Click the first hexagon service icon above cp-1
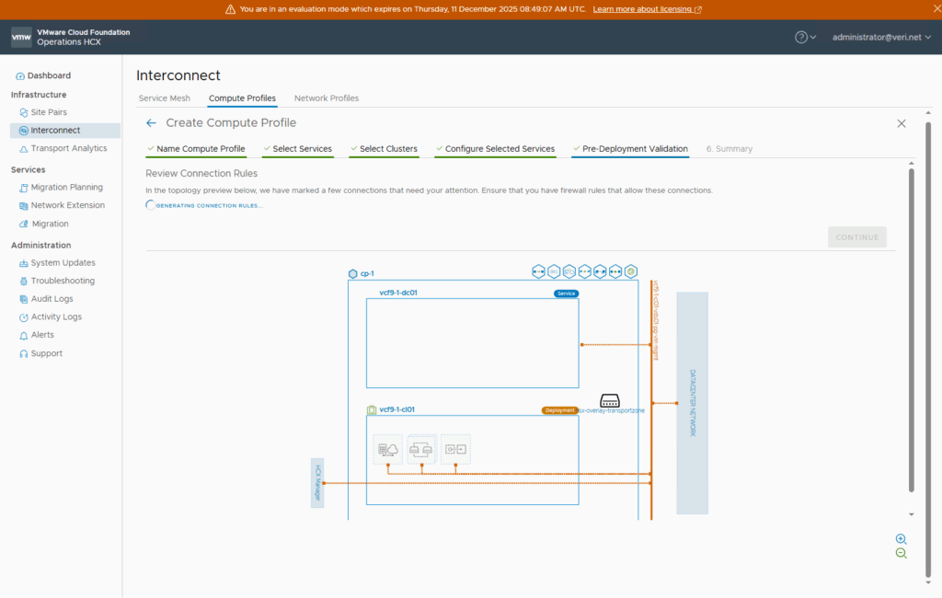 click(x=538, y=271)
